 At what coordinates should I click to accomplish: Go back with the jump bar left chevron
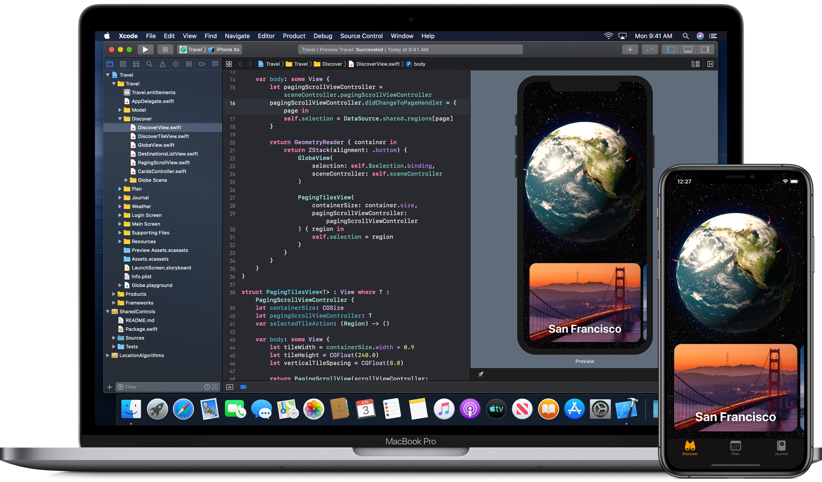click(240, 64)
